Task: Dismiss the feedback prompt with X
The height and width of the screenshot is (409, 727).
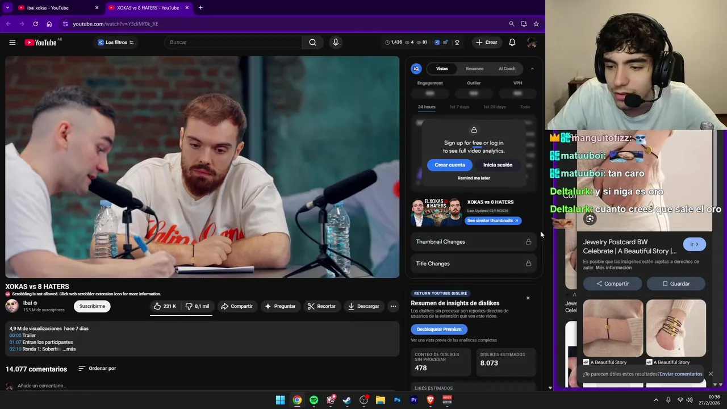Action: [711, 374]
